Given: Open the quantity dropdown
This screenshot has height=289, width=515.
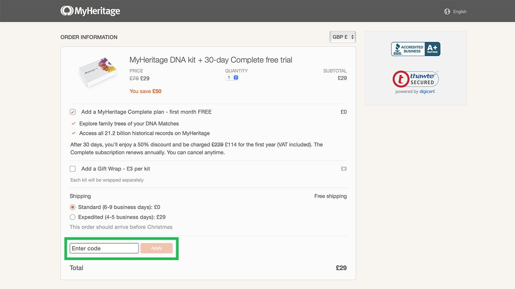Looking at the screenshot, I should click(x=232, y=77).
